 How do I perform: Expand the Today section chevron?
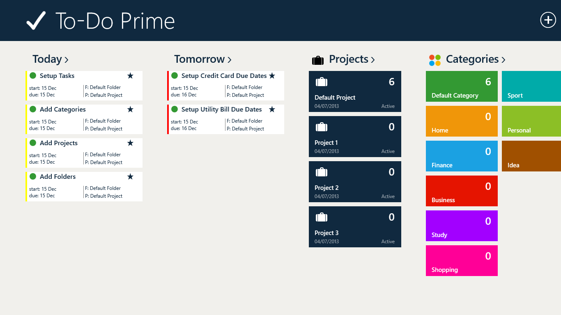(67, 60)
